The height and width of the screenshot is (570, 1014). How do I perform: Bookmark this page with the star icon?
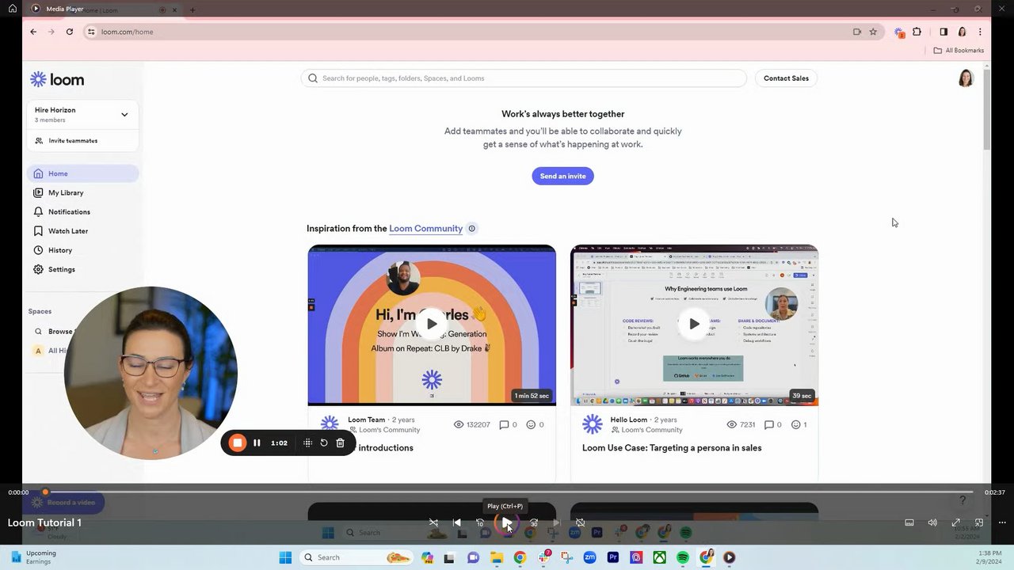coord(873,32)
